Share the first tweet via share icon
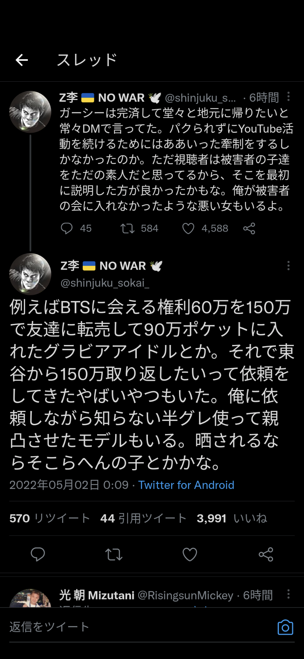Image resolution: width=304 pixels, height=659 pixels. pyautogui.click(x=249, y=228)
